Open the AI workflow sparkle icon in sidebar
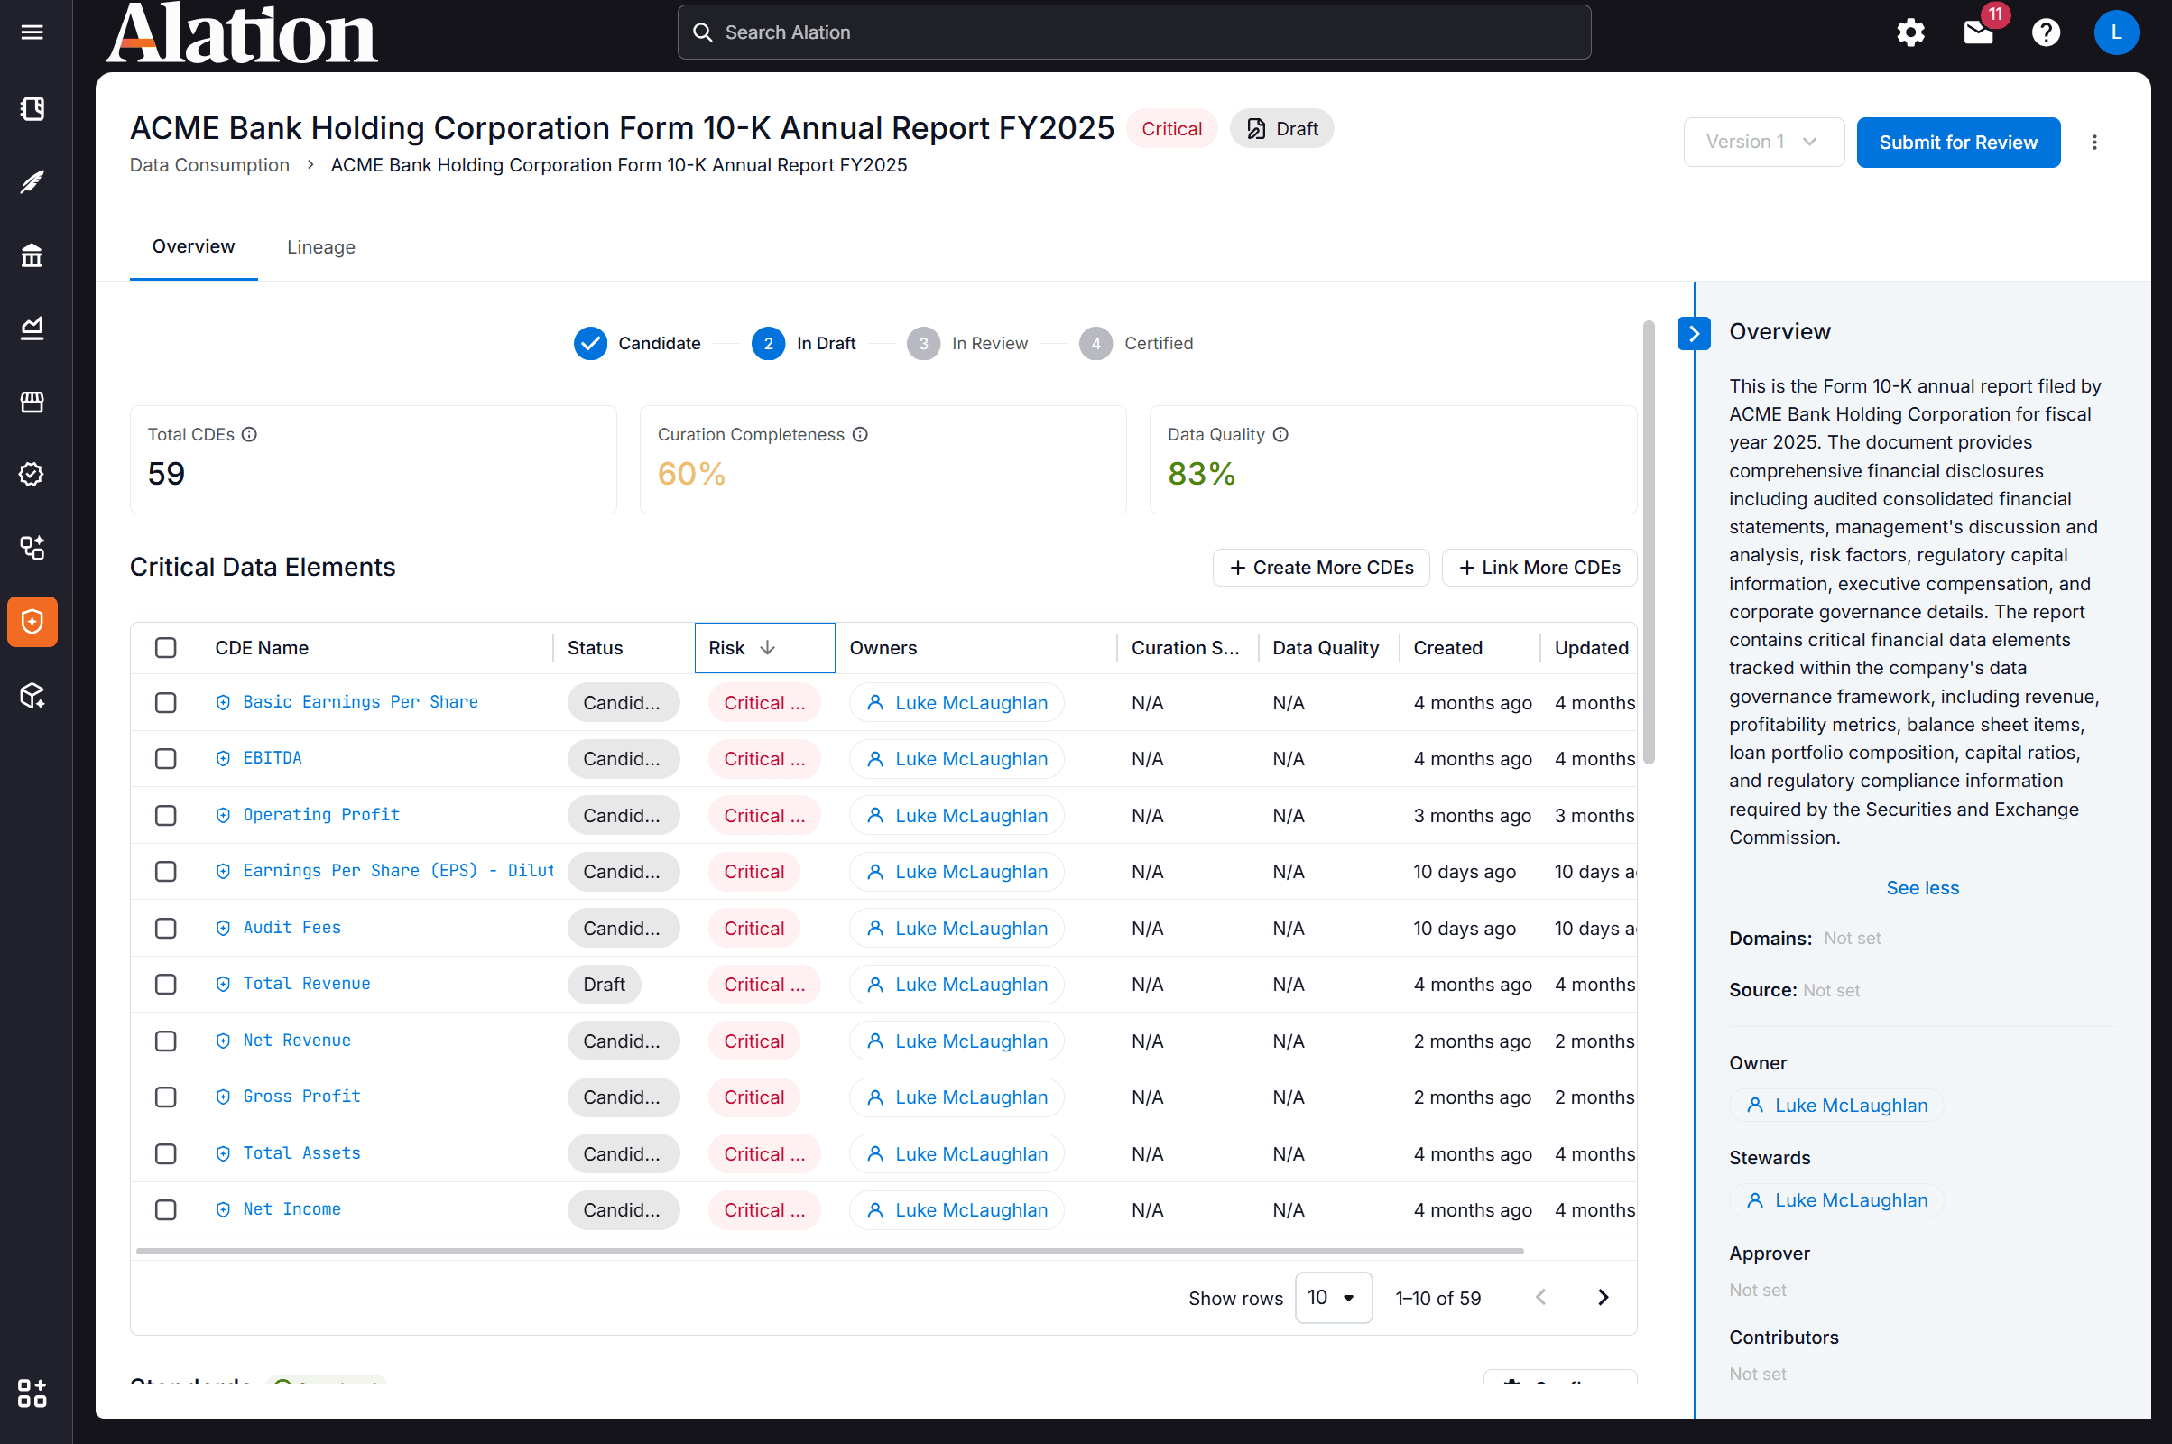Screen dimensions: 2172x1444 point(32,548)
